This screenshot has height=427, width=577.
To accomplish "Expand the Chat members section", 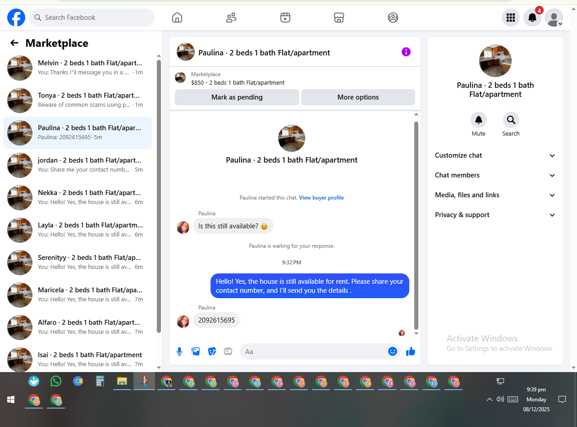I will click(x=495, y=175).
